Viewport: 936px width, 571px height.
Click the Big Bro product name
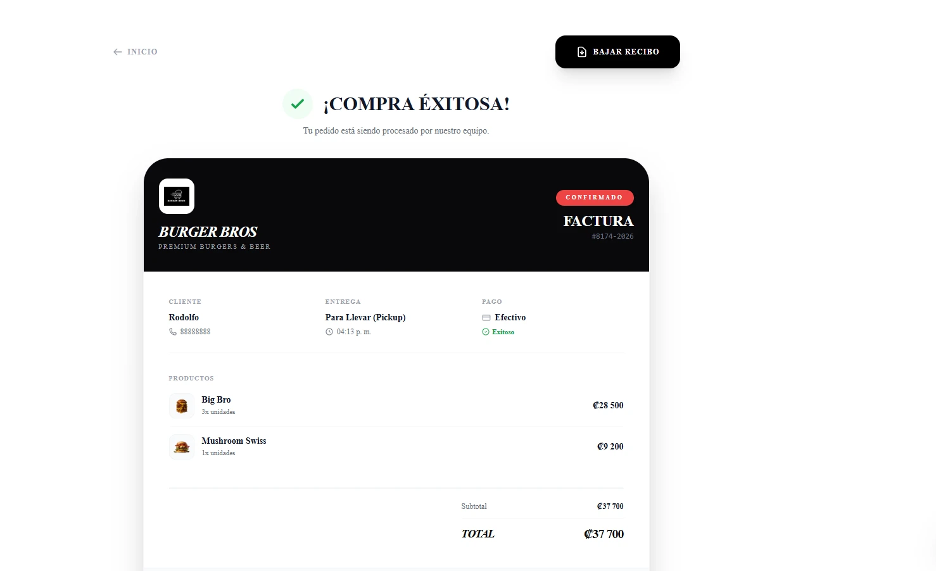216,399
